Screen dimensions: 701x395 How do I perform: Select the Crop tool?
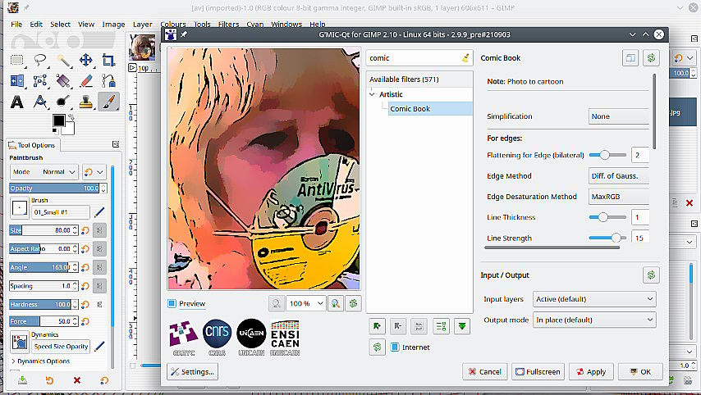click(x=108, y=60)
